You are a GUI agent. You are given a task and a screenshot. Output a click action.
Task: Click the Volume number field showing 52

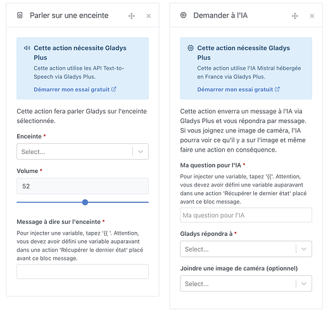pos(82,186)
